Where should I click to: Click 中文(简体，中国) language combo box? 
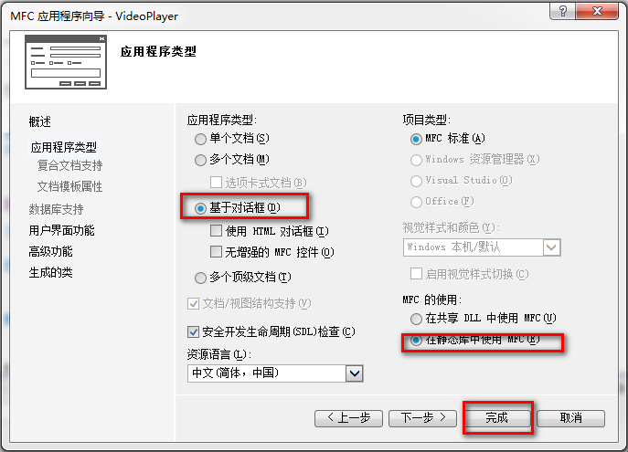[x=275, y=373]
